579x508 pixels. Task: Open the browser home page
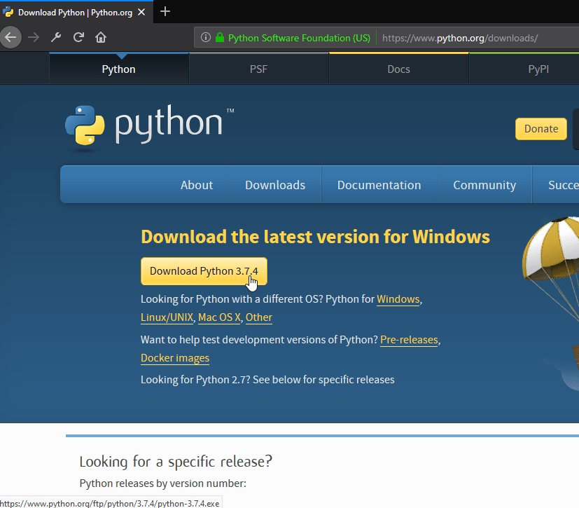[100, 37]
